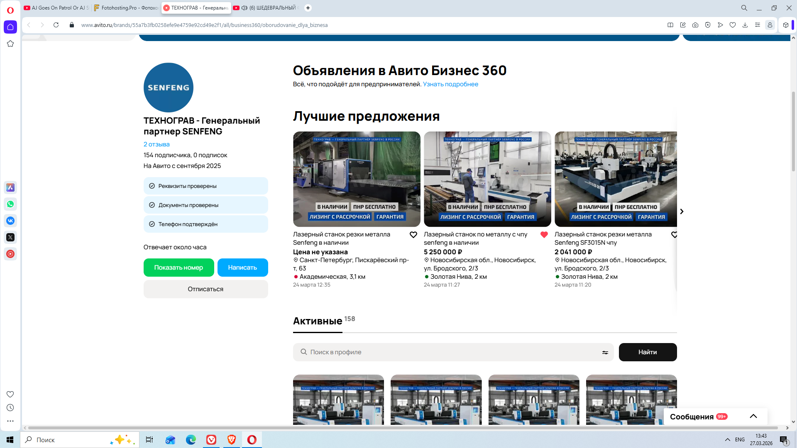Favorite the first laser machine listing
The width and height of the screenshot is (797, 448).
tap(413, 235)
